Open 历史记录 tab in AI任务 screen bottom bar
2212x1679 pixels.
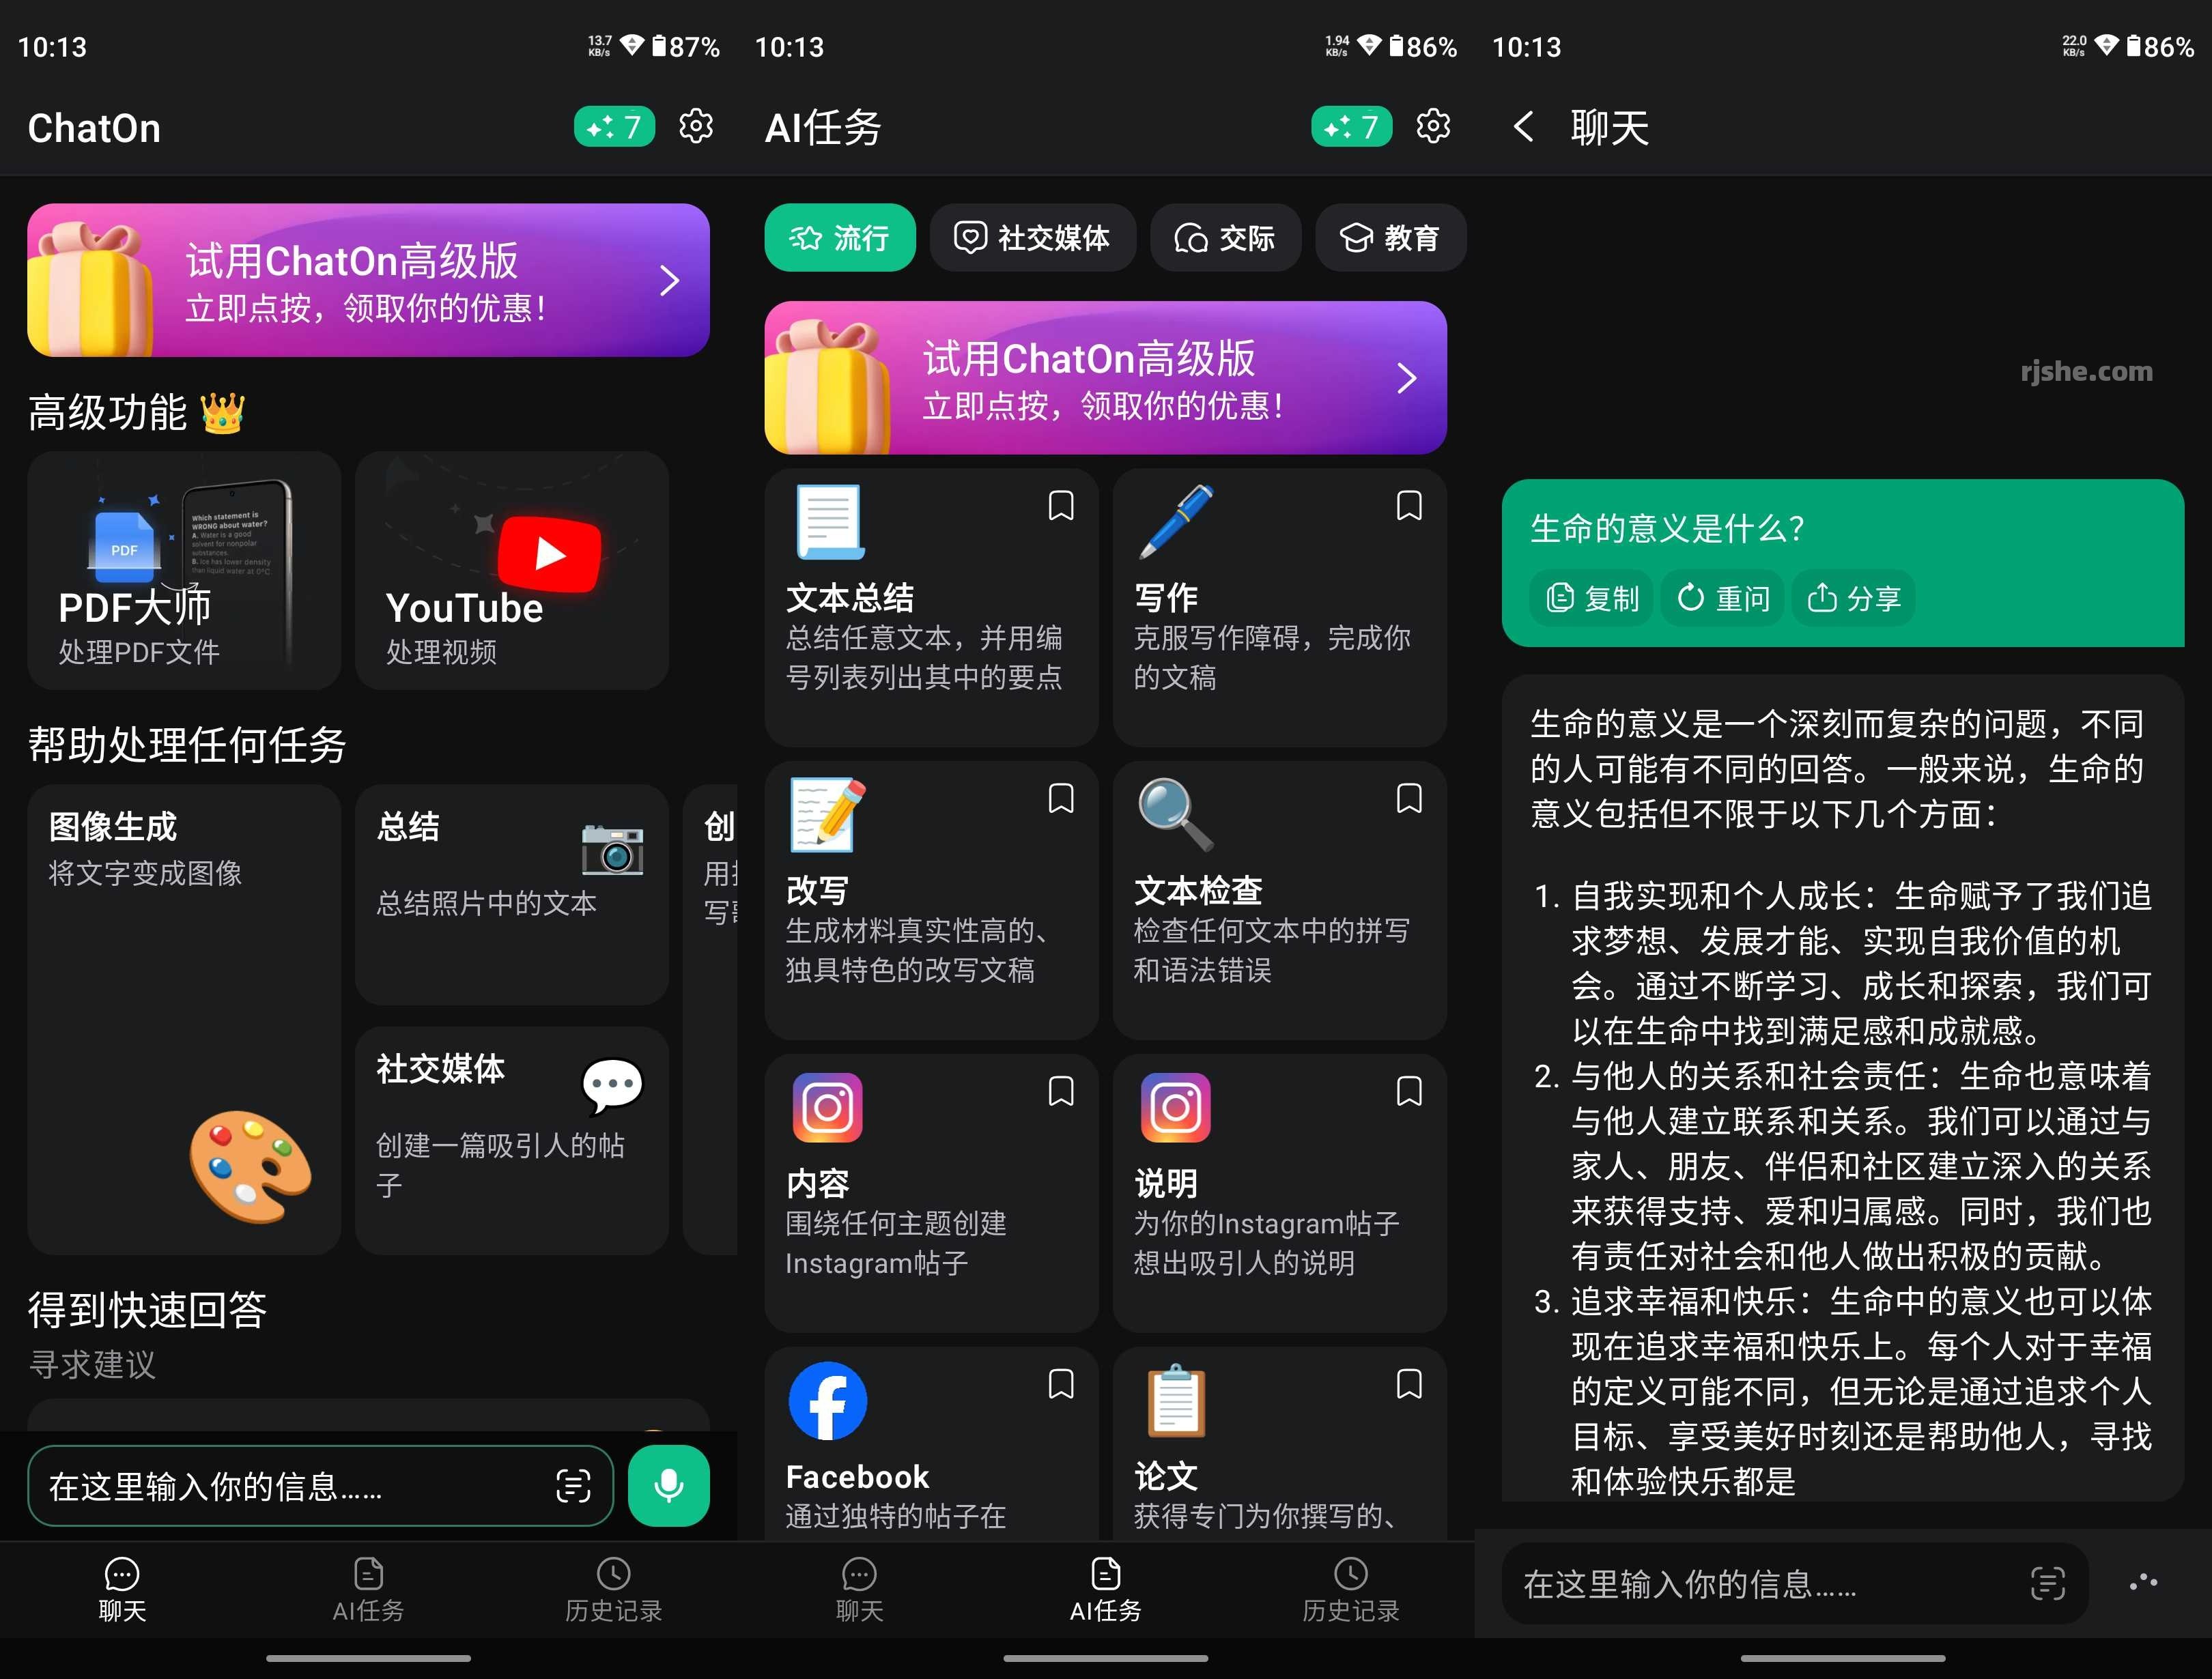pos(1351,1589)
